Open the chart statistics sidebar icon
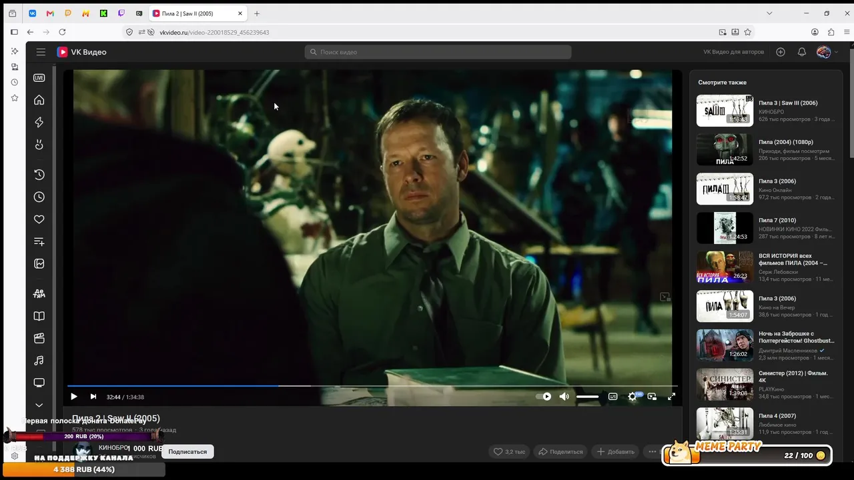 click(39, 264)
